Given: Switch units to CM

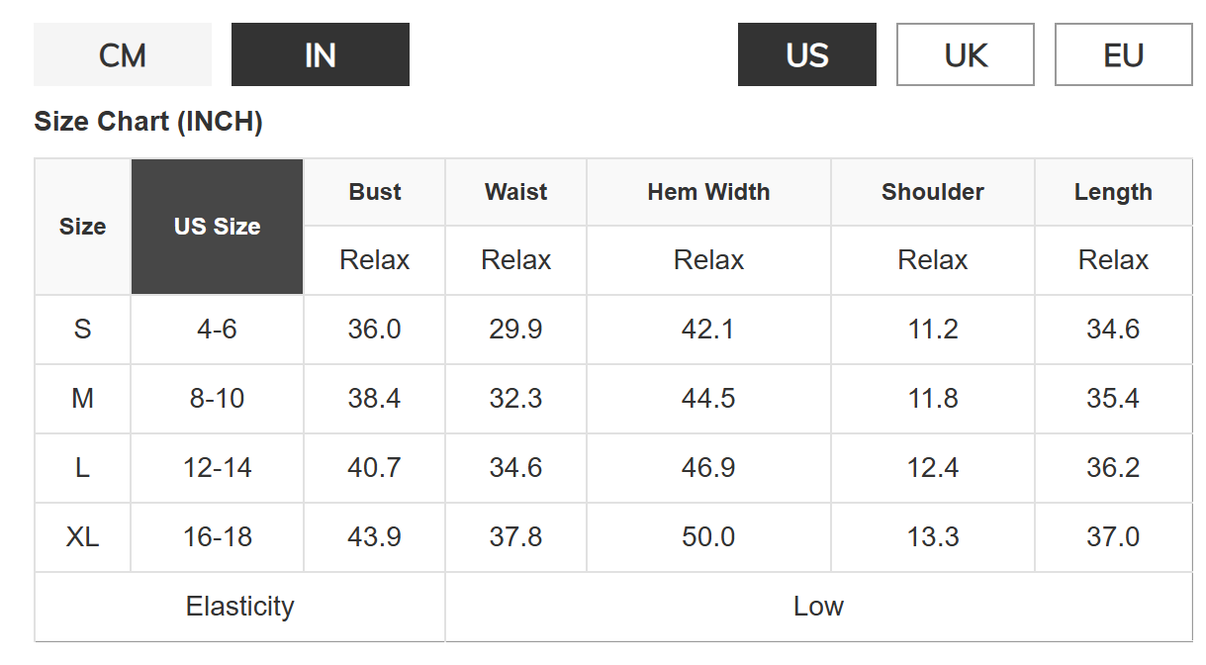Looking at the screenshot, I should [123, 55].
